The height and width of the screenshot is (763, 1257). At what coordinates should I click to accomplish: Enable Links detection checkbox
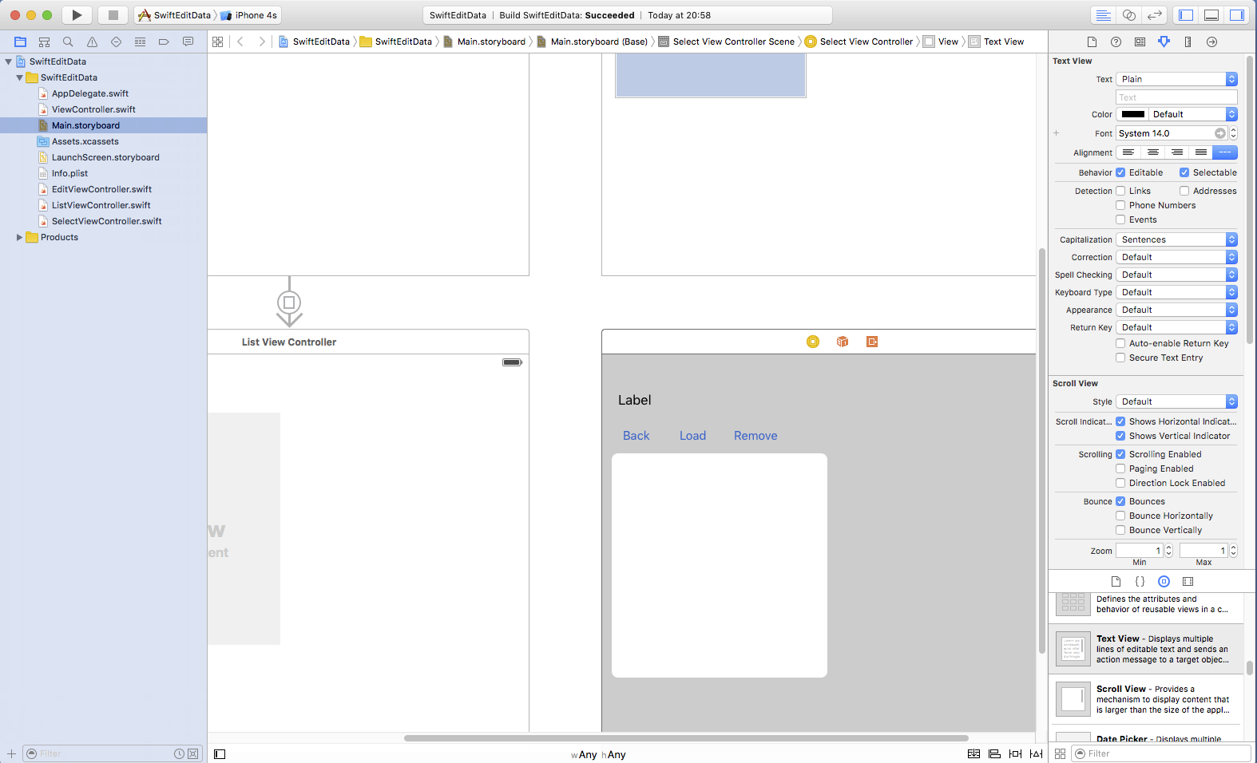click(x=1120, y=191)
